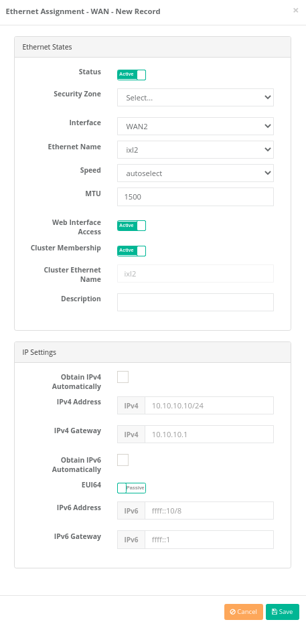The width and height of the screenshot is (306, 626).
Task: Check Obtain IPv4 Automatically box
Action: pyautogui.click(x=123, y=377)
